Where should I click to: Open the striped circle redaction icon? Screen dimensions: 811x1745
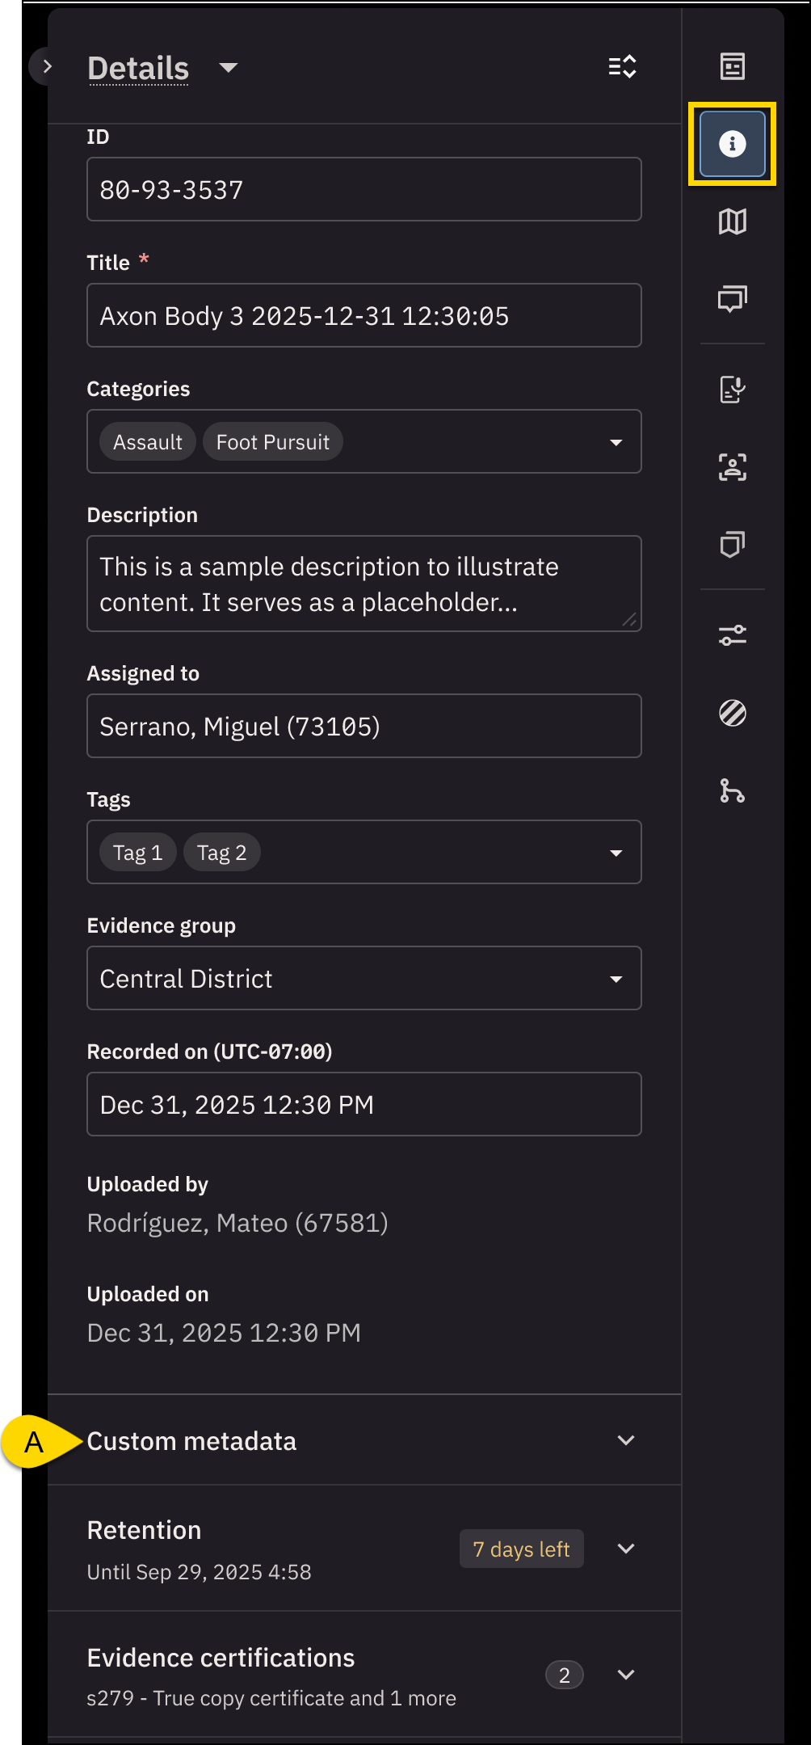pyautogui.click(x=732, y=713)
